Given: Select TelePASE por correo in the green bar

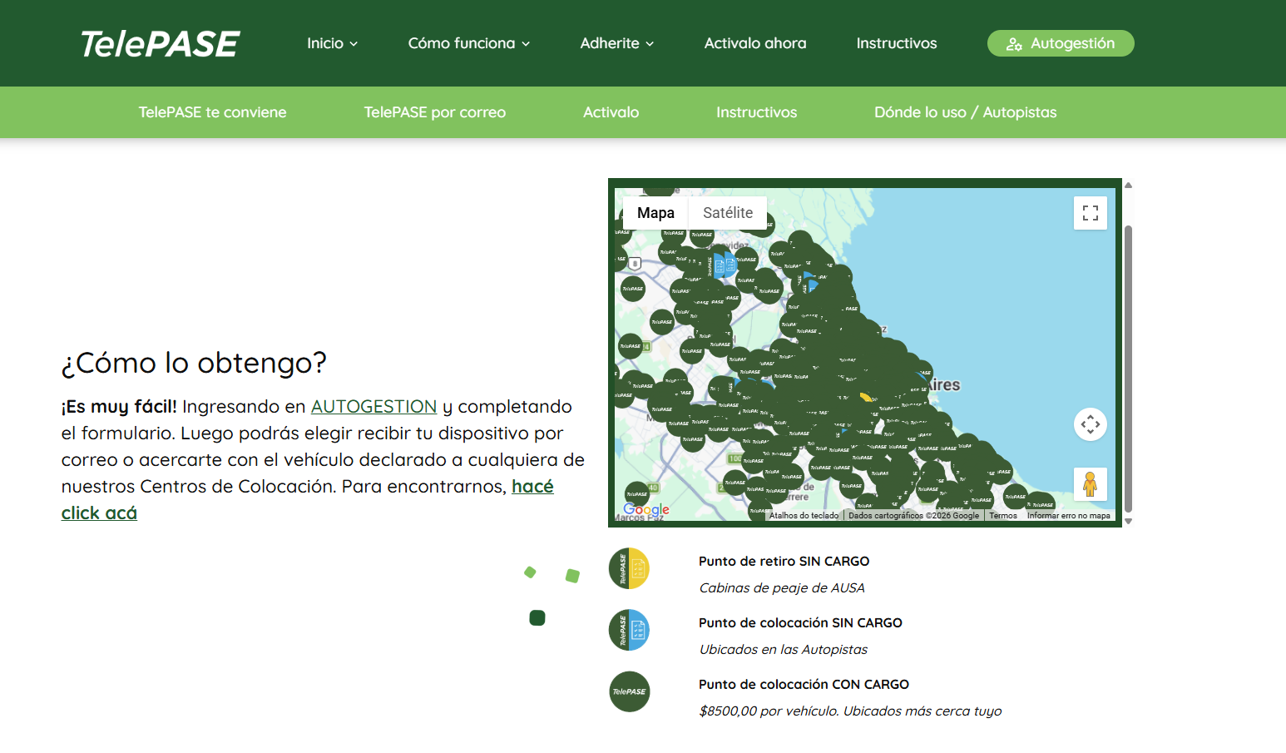Looking at the screenshot, I should click(435, 112).
